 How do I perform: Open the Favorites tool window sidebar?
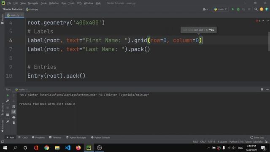(x=2, y=126)
